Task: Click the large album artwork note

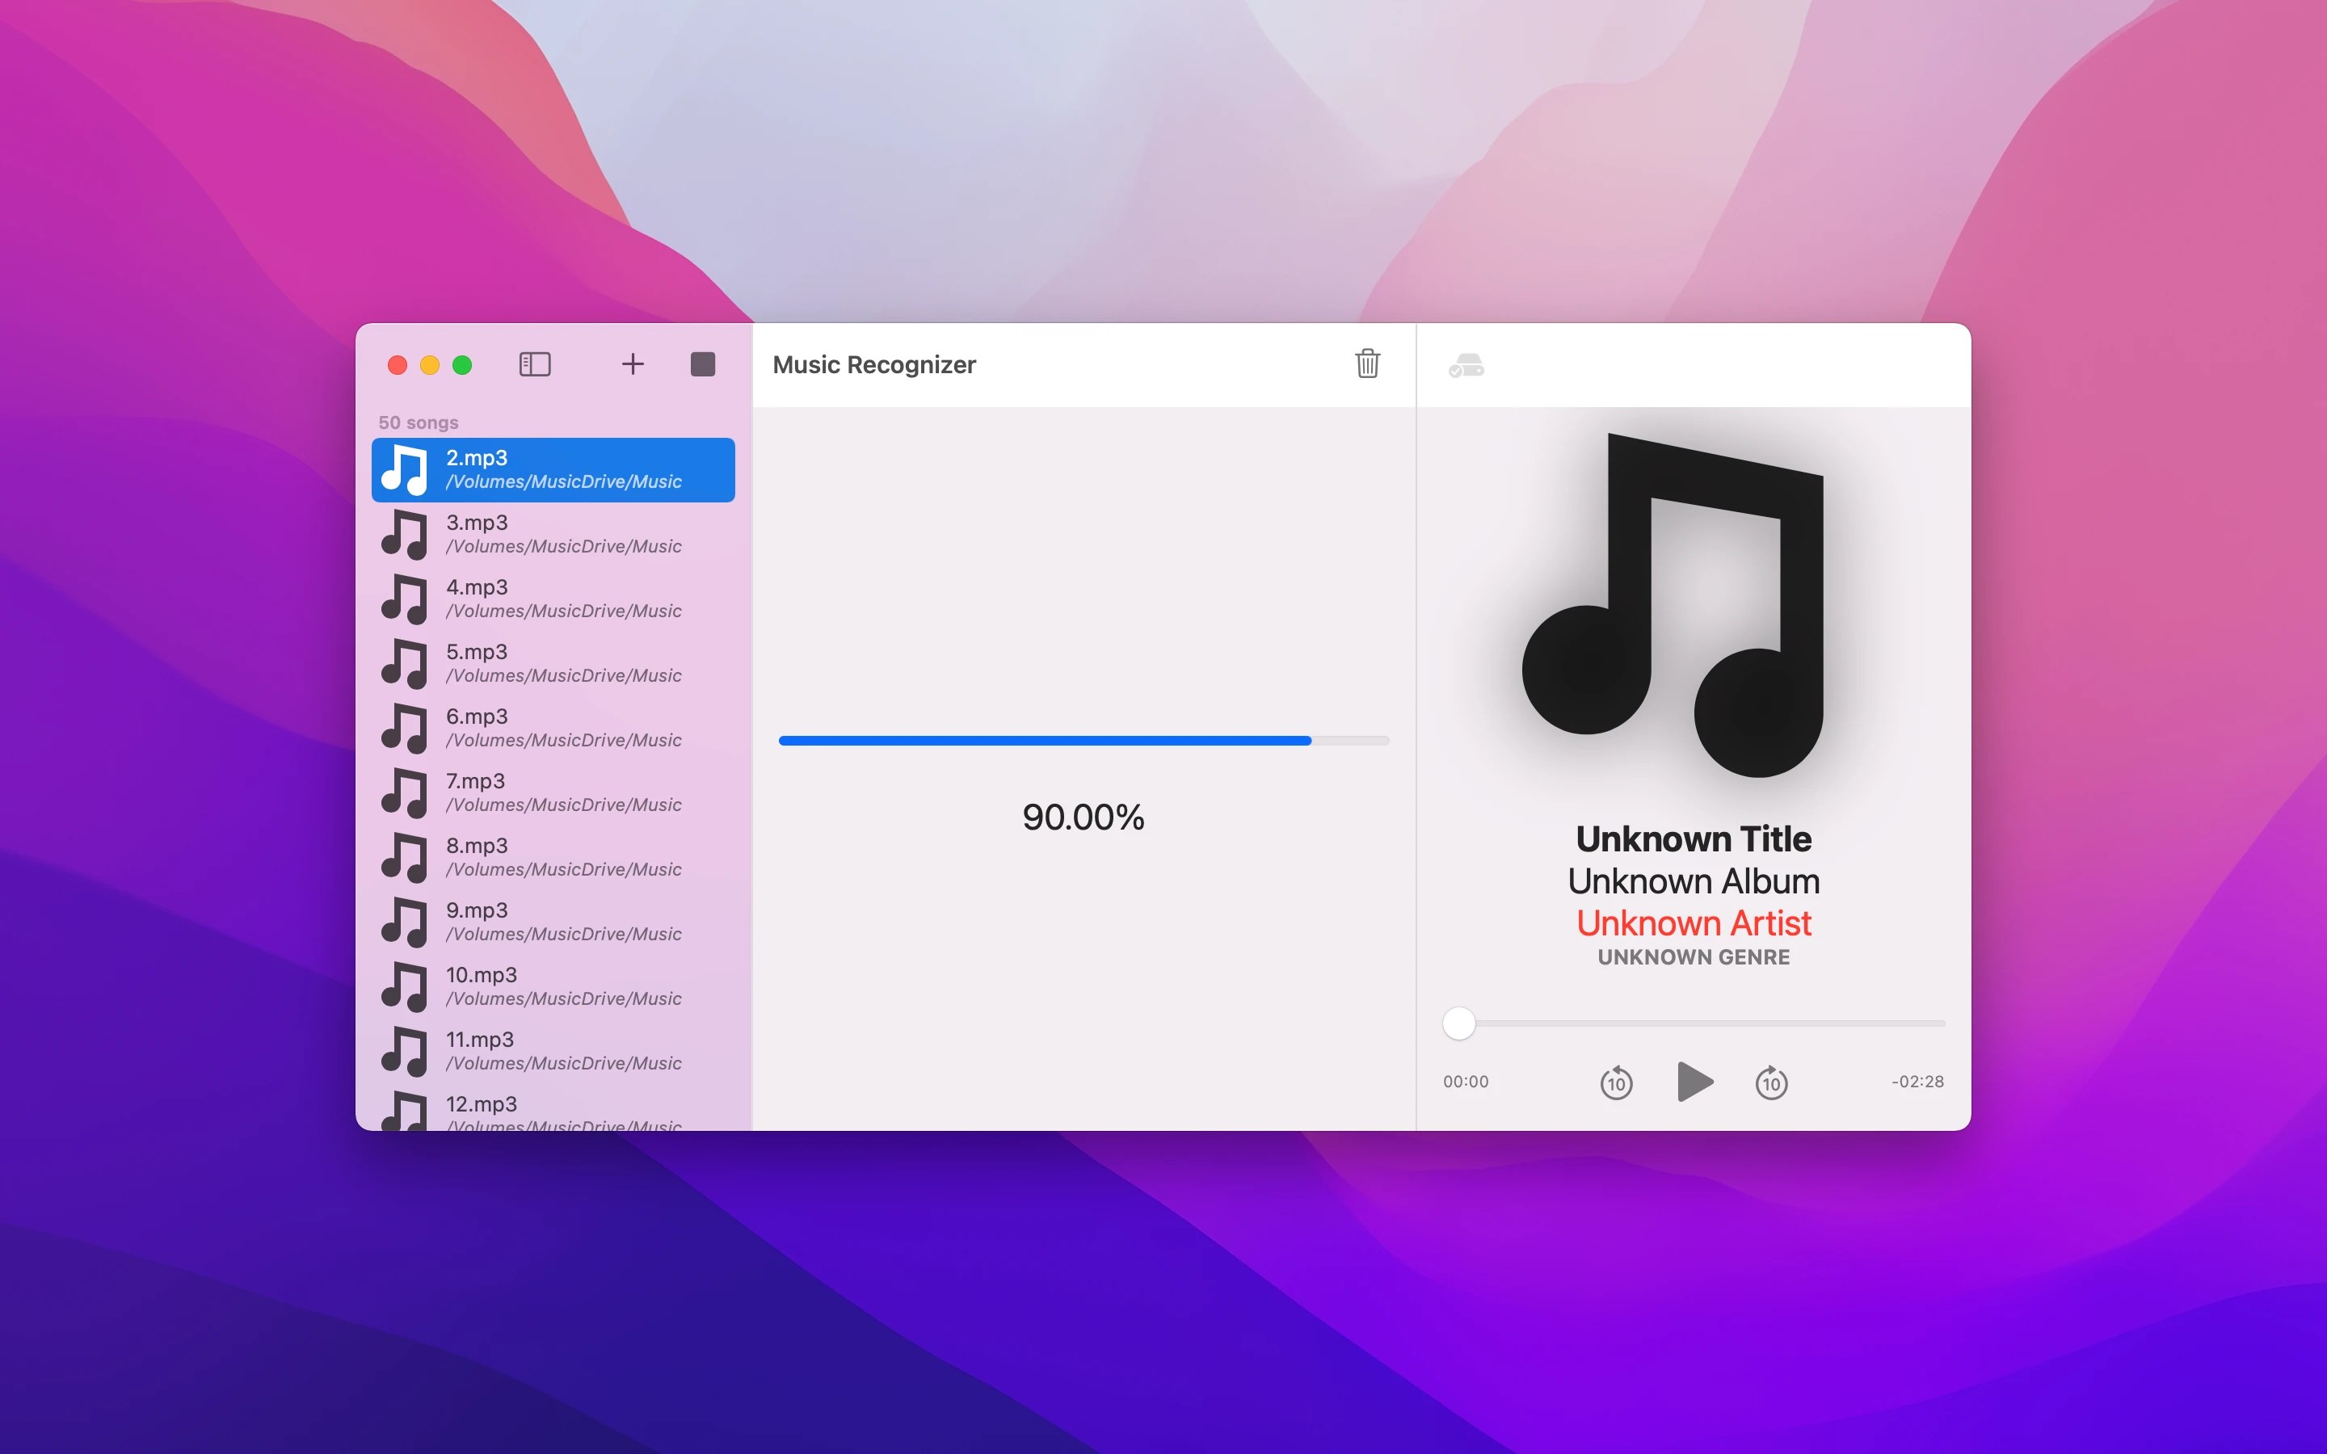Action: click(x=1673, y=606)
